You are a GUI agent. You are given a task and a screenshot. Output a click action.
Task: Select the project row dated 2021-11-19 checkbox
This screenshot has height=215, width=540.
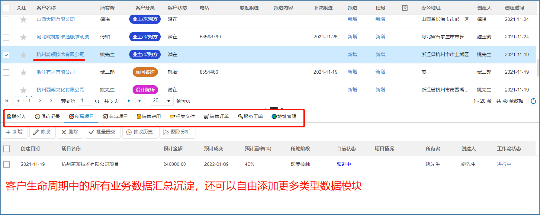point(7,164)
